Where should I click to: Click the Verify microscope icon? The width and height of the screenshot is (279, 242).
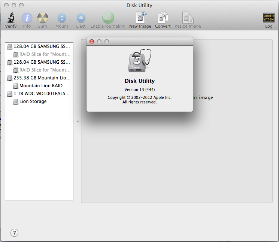click(11, 18)
